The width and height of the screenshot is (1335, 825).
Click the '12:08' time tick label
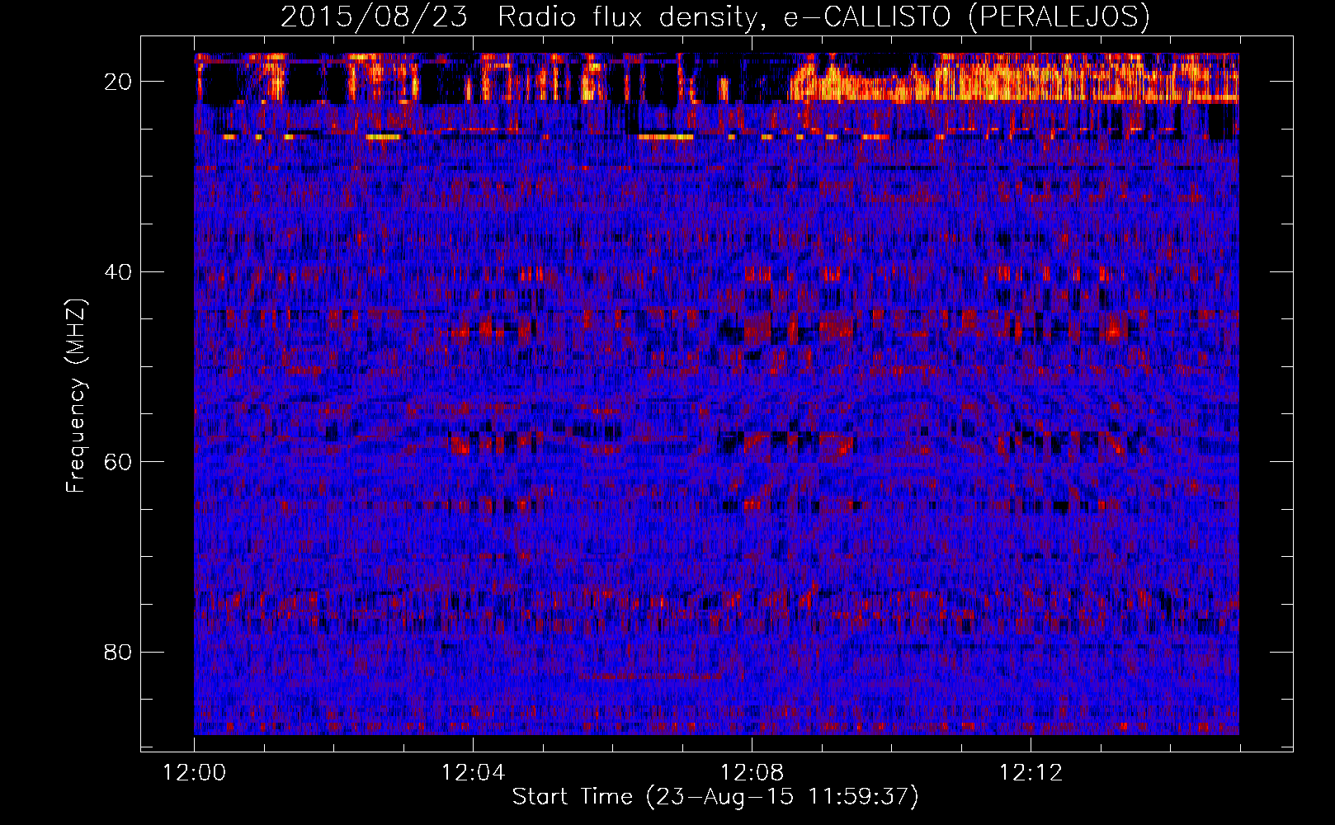(752, 773)
